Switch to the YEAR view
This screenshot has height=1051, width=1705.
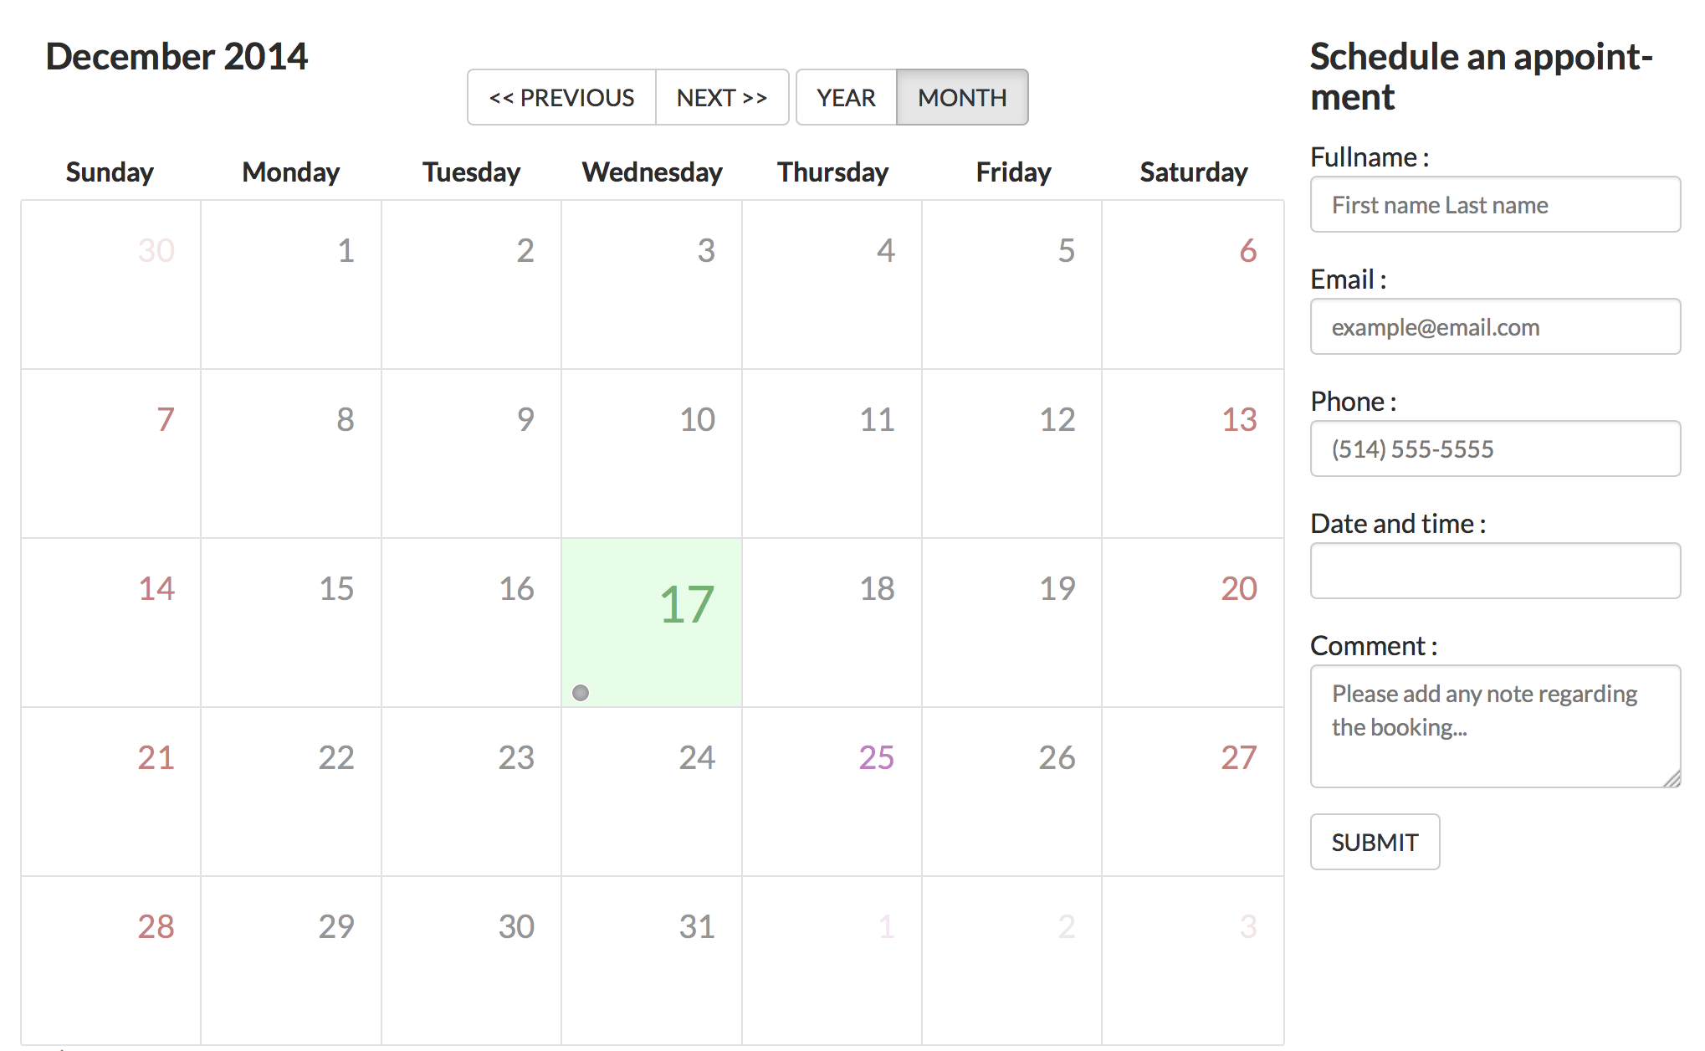point(846,97)
